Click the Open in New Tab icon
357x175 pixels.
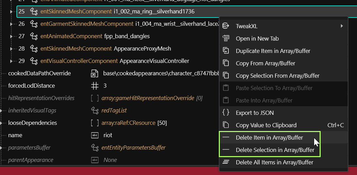(x=226, y=38)
